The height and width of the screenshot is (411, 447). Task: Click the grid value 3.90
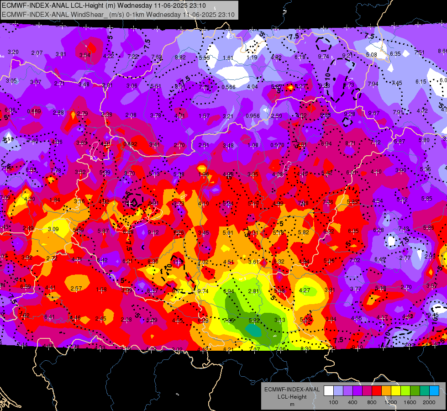(x=400, y=170)
